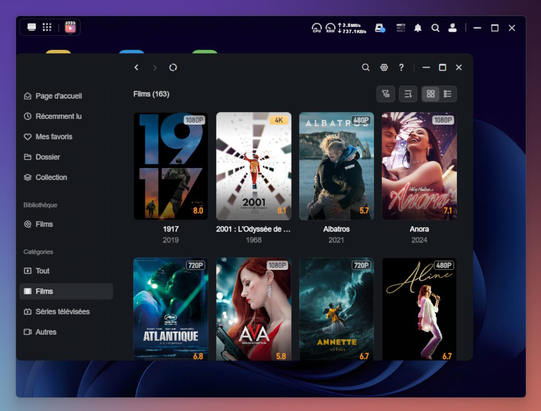
Task: Go forward with the right arrow
Action: [x=155, y=68]
